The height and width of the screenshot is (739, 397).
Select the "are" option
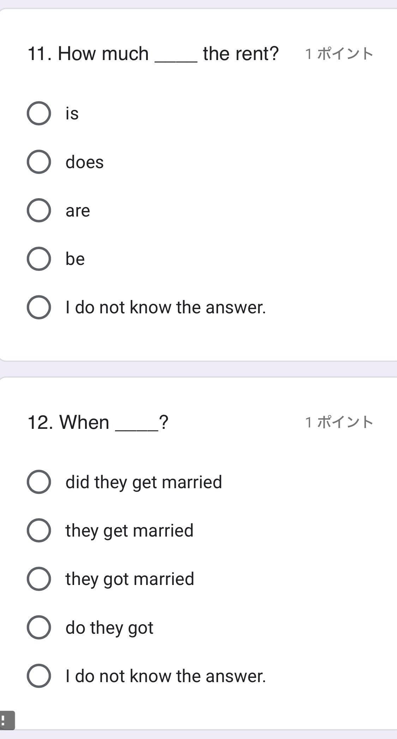(x=39, y=210)
